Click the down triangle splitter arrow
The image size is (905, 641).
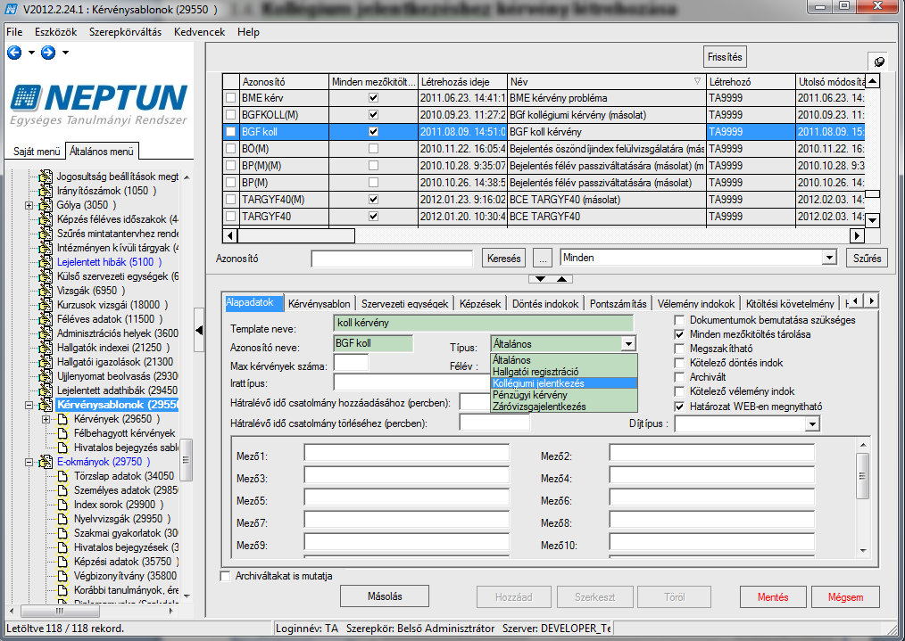pyautogui.click(x=540, y=279)
